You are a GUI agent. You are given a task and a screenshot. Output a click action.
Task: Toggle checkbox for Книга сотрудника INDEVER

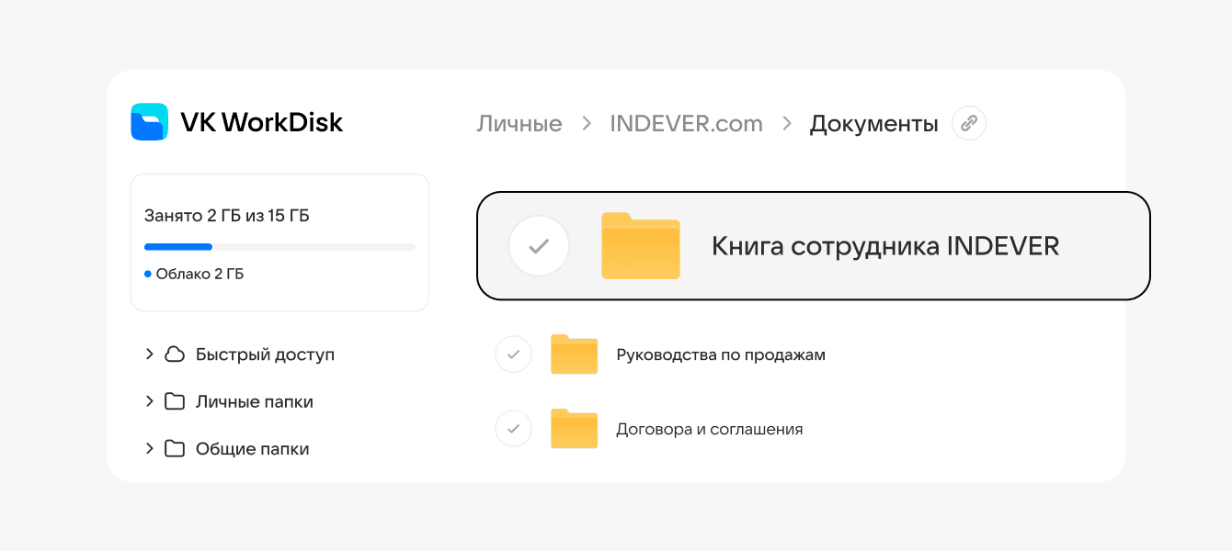click(539, 246)
